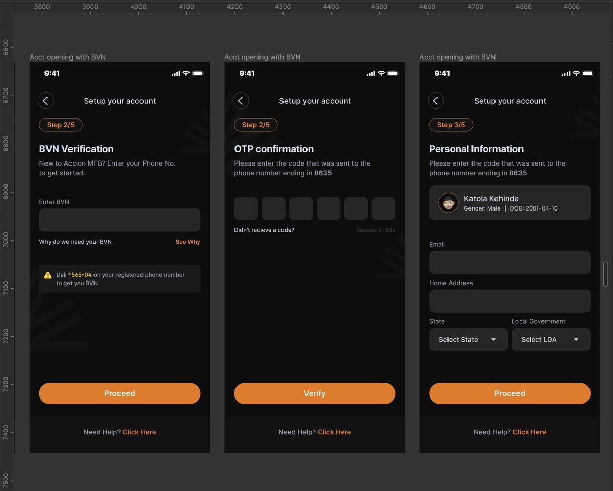Click the canvas vertical scrollbar handle
Viewport: 613px width, 491px height.
606,274
